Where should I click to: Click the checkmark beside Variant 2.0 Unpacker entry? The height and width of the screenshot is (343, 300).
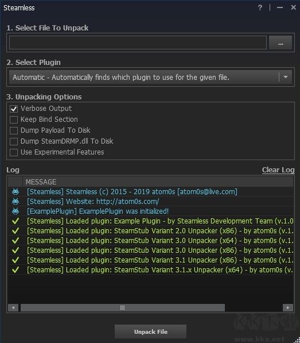(15, 231)
